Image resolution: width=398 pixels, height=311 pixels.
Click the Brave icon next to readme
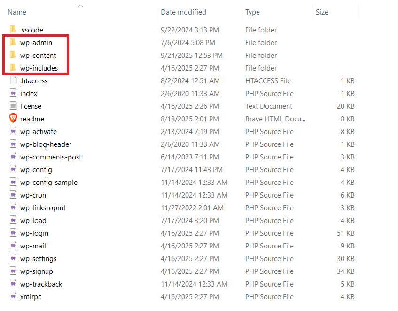pos(13,119)
